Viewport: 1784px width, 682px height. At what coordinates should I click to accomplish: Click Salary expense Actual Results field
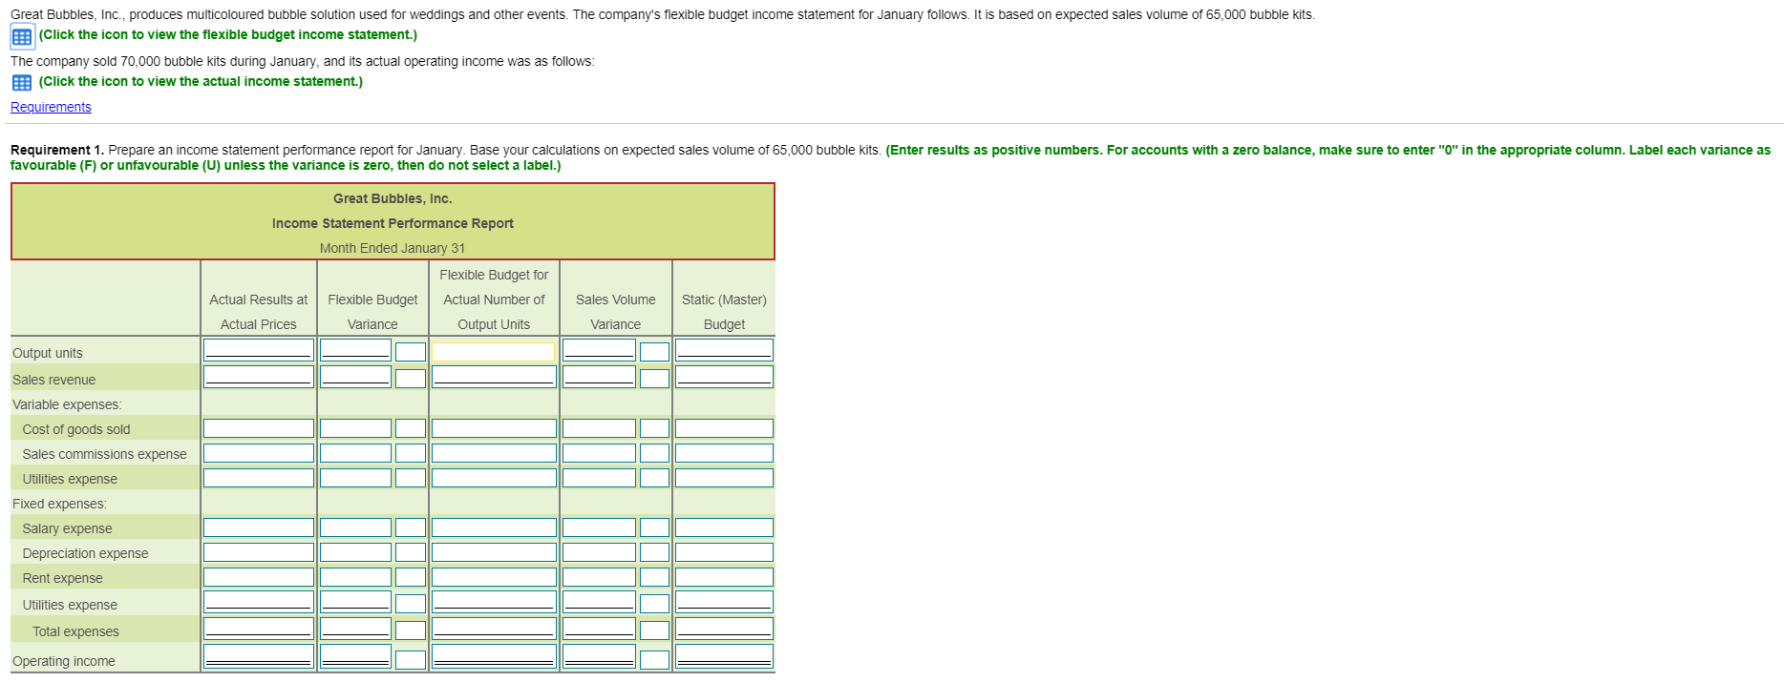click(x=259, y=527)
